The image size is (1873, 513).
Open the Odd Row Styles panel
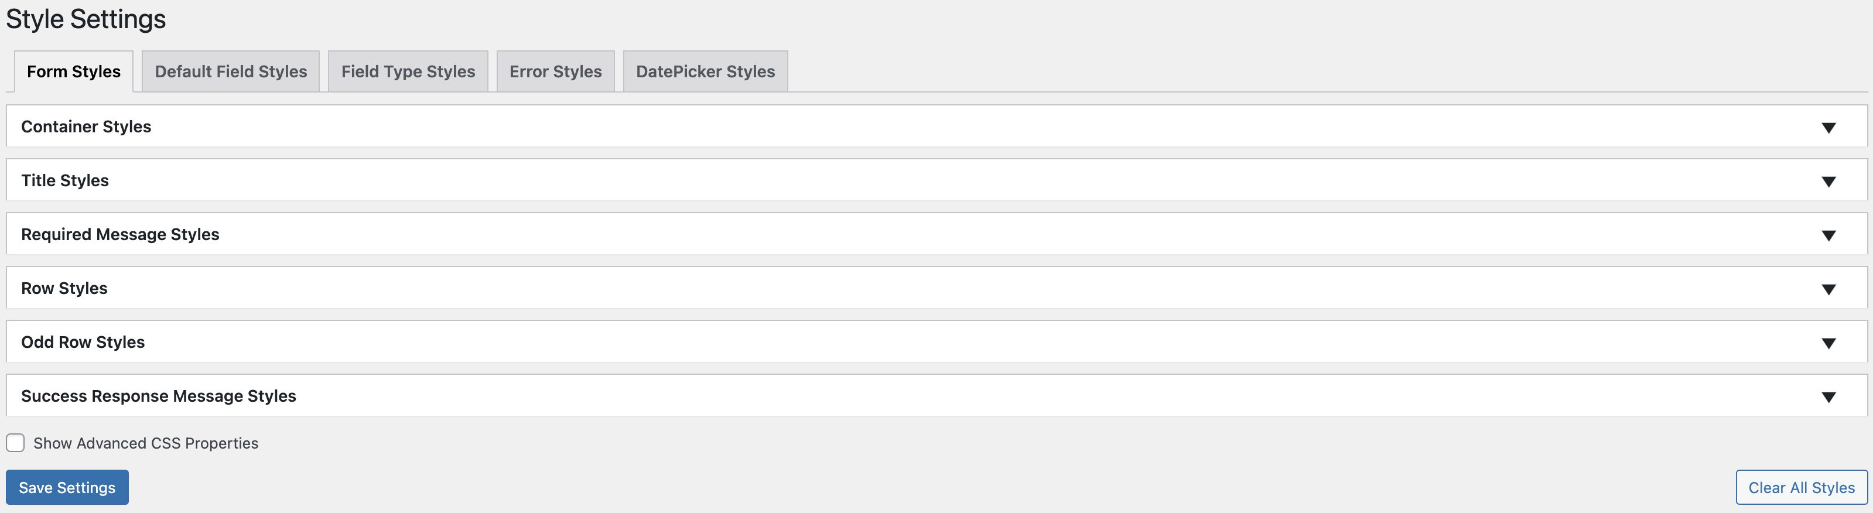(83, 341)
